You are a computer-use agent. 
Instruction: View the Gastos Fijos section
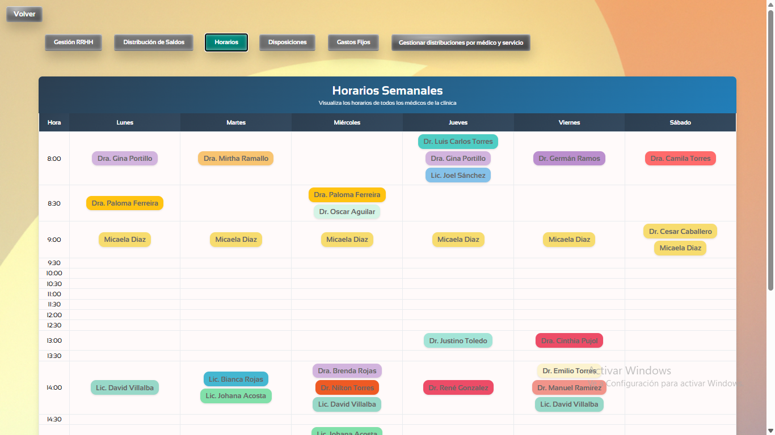pyautogui.click(x=353, y=41)
